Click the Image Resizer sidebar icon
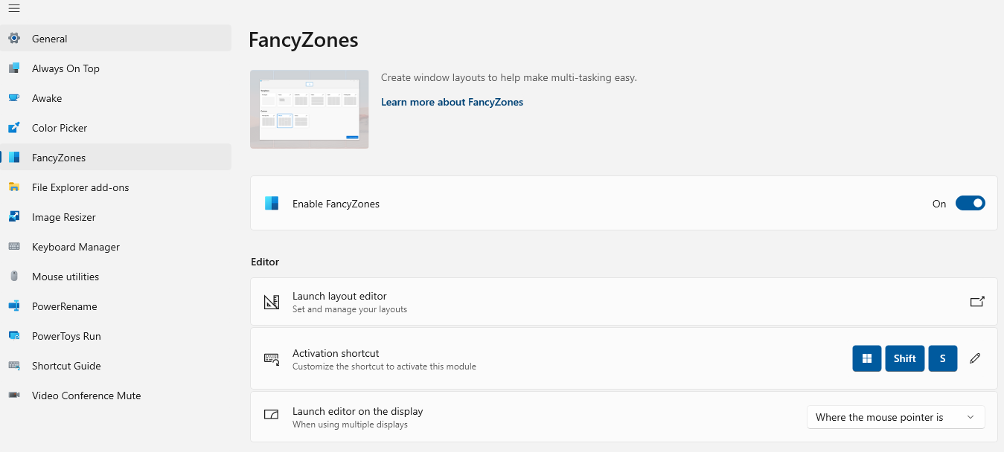 pyautogui.click(x=14, y=217)
